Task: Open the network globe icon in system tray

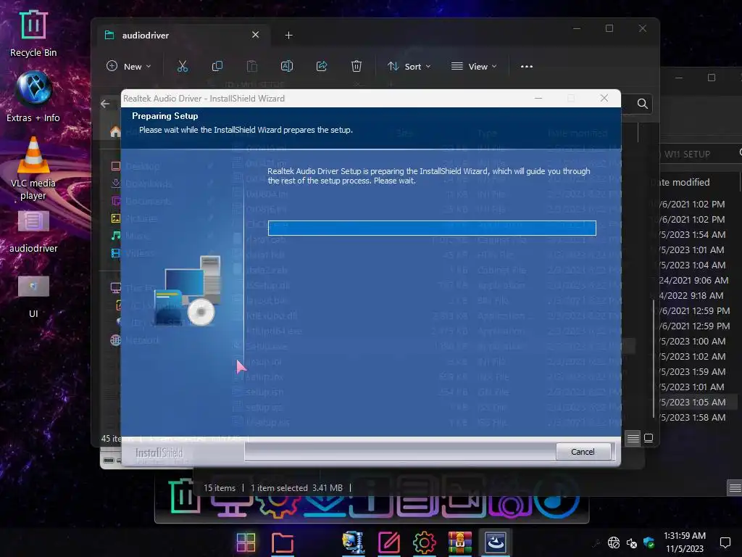Action: [x=614, y=542]
